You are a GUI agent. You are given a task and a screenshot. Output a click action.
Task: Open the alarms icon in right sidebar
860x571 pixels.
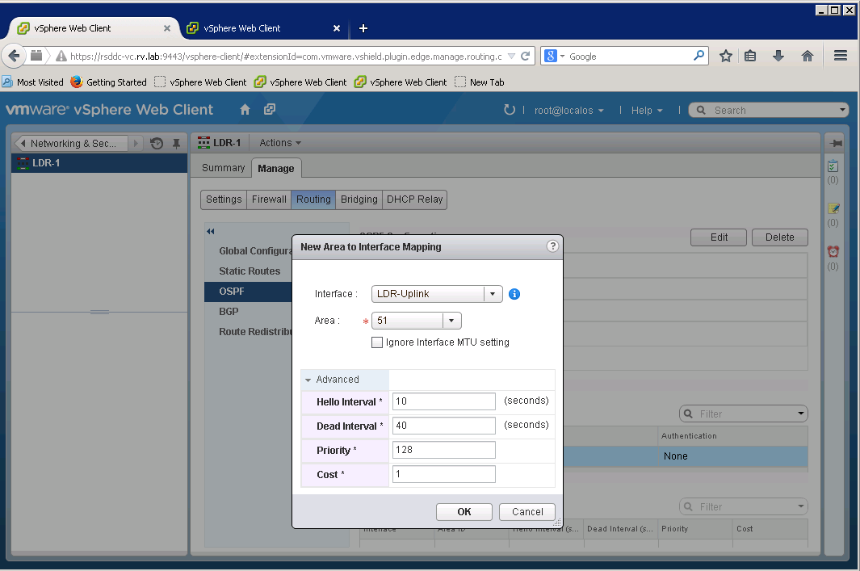pyautogui.click(x=833, y=252)
